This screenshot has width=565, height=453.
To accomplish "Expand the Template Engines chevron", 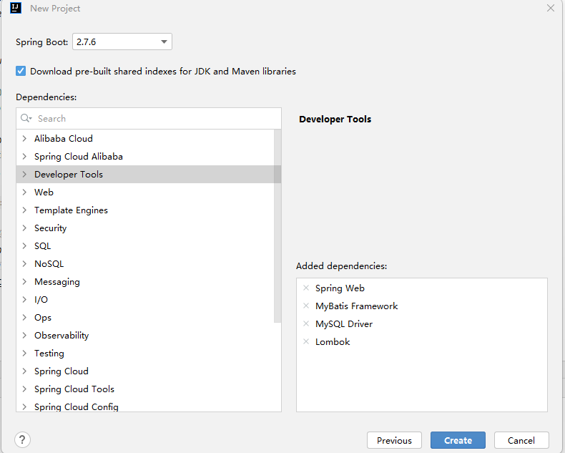I will point(24,210).
